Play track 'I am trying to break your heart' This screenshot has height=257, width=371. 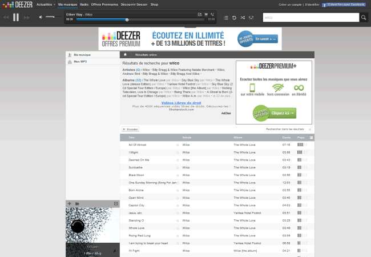[x=148, y=243]
